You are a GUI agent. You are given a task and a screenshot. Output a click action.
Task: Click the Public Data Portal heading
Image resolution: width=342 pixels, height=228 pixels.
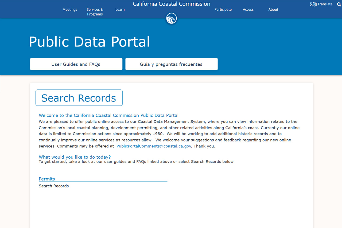coord(90,42)
